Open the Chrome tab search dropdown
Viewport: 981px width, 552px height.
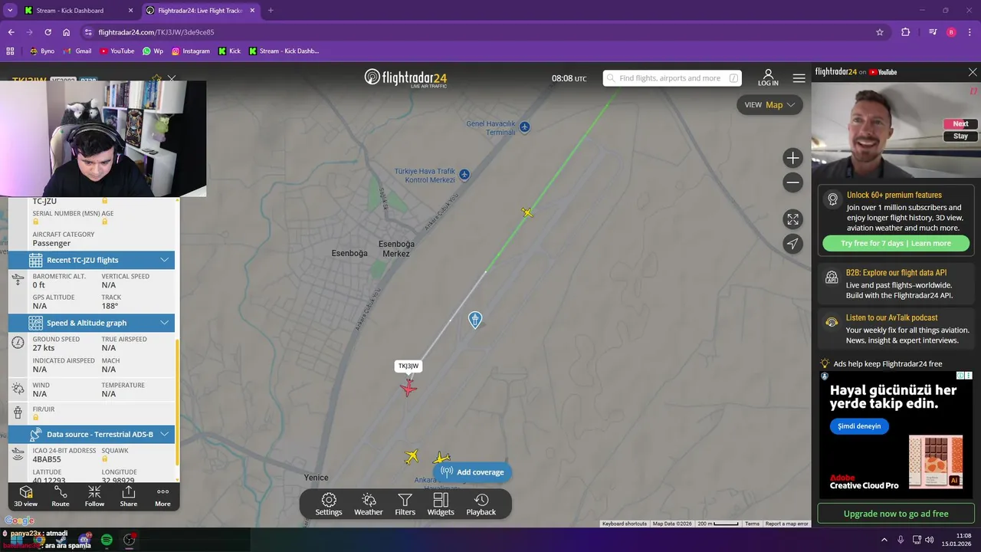point(10,11)
